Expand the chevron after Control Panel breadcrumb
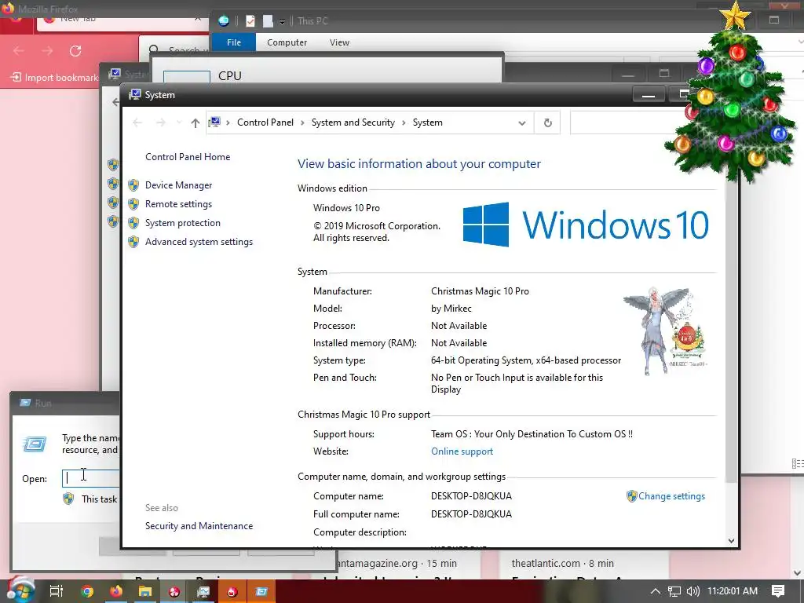 (302, 123)
